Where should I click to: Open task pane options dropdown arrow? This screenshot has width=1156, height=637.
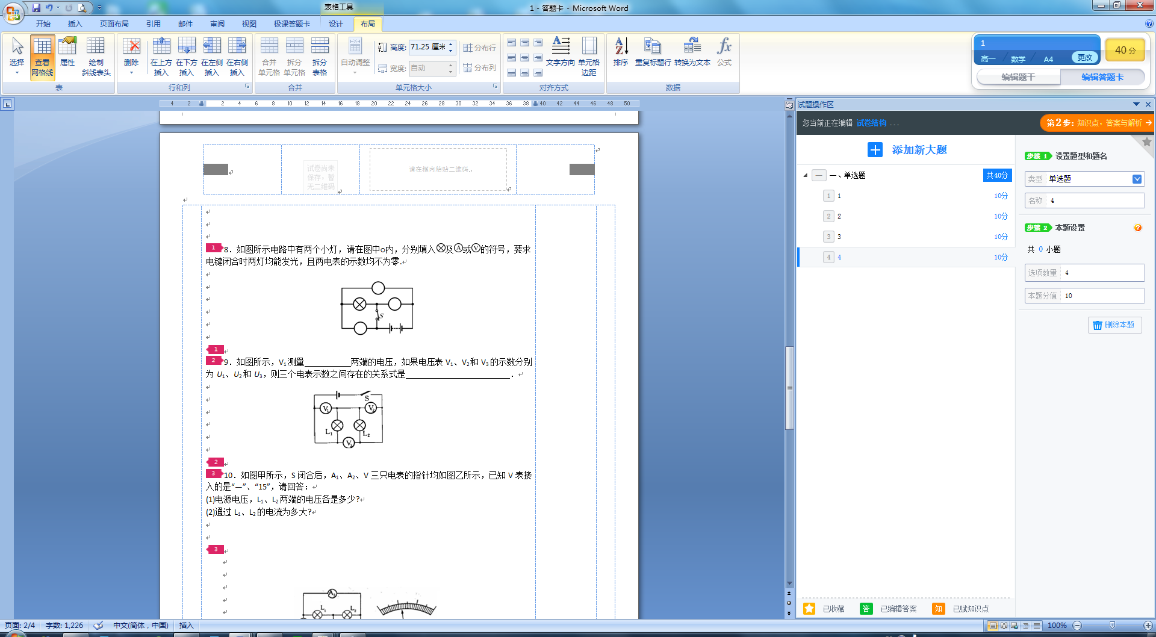(1136, 104)
